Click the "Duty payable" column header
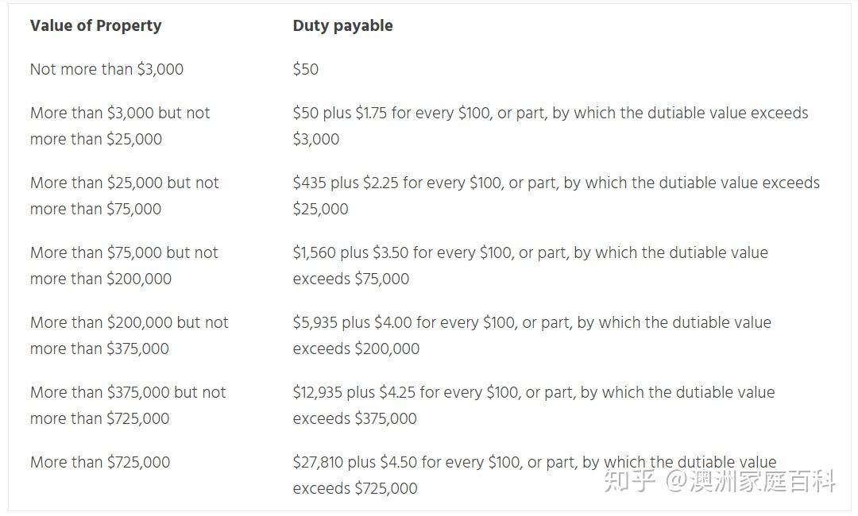Screen dimensions: 858x516 [342, 25]
